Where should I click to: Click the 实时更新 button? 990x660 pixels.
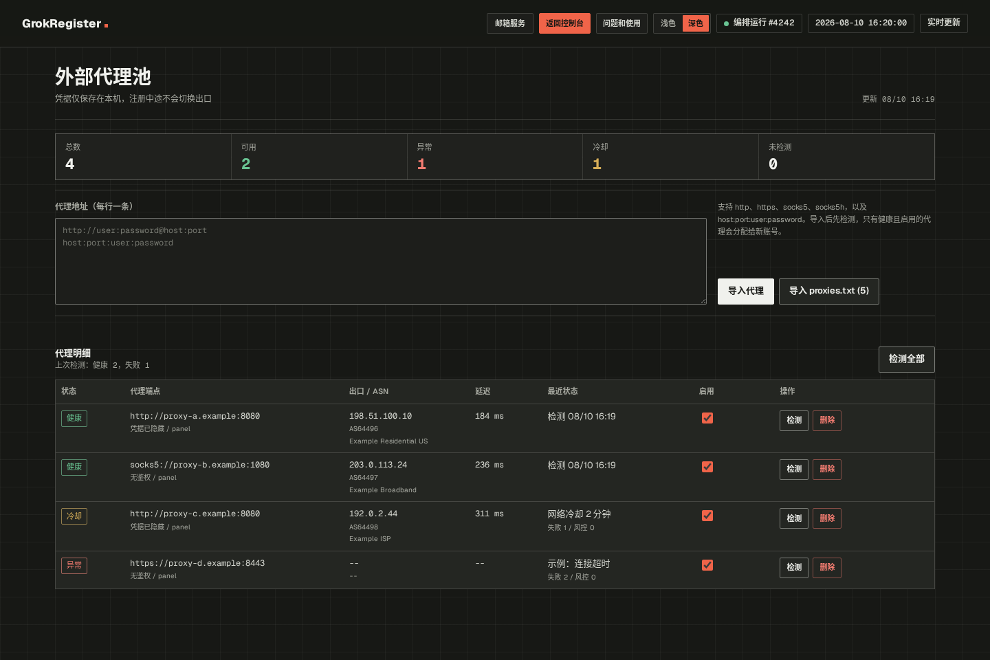tap(944, 23)
